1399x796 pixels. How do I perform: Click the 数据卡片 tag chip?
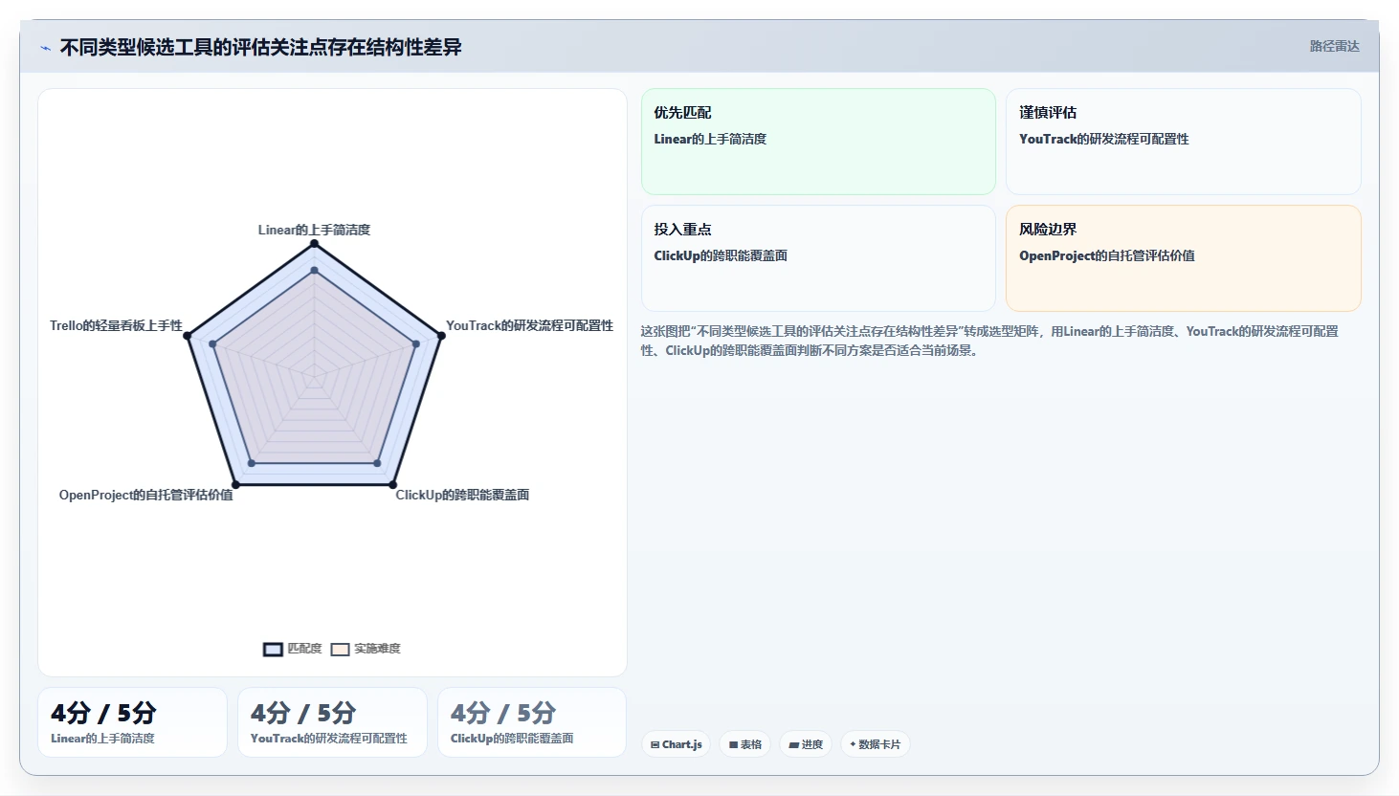[876, 744]
